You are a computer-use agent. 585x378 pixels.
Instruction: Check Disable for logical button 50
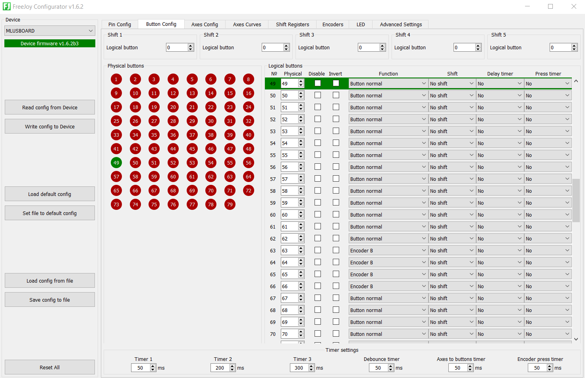pos(317,95)
